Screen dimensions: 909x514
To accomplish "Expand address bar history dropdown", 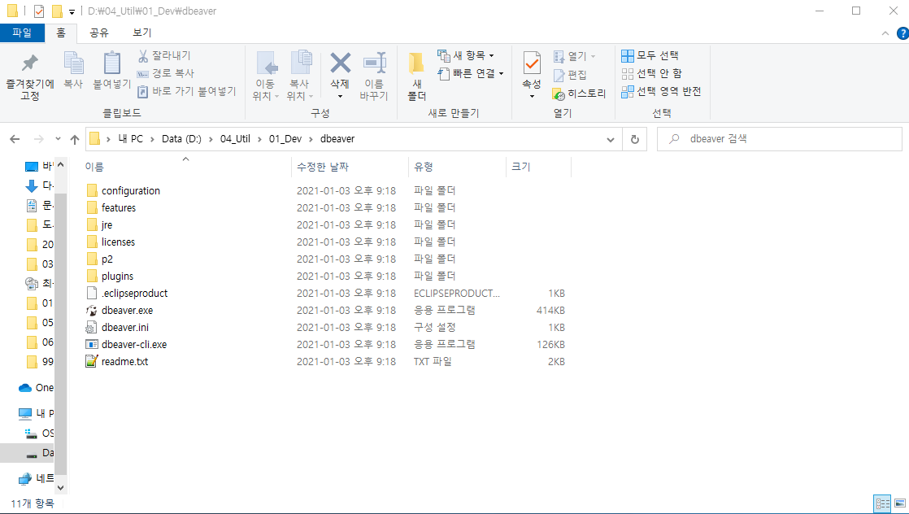I will point(611,139).
